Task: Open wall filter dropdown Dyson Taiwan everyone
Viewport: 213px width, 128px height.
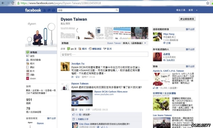Action: tap(126, 43)
